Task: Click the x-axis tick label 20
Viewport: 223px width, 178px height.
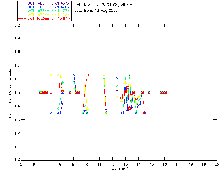Action: click(217, 164)
